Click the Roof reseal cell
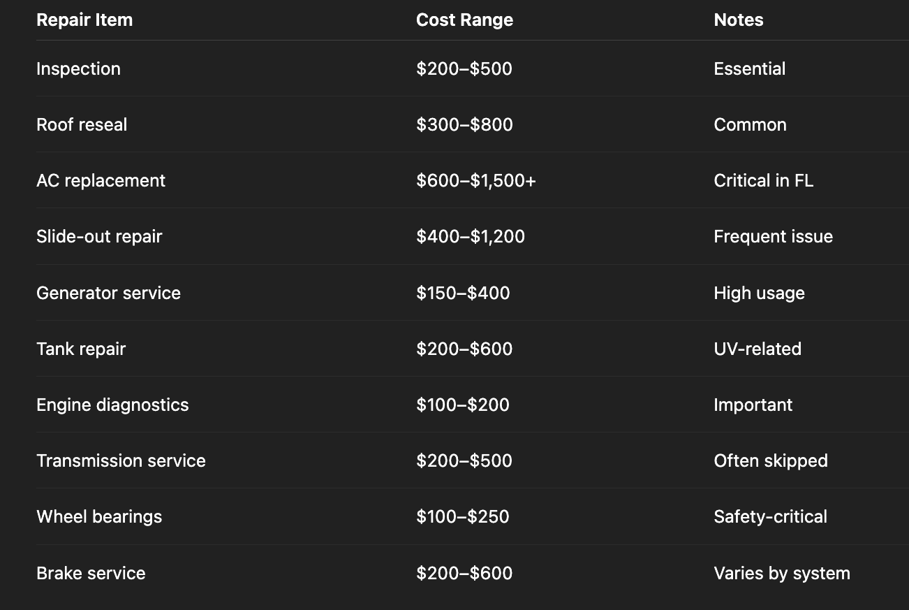 82,124
